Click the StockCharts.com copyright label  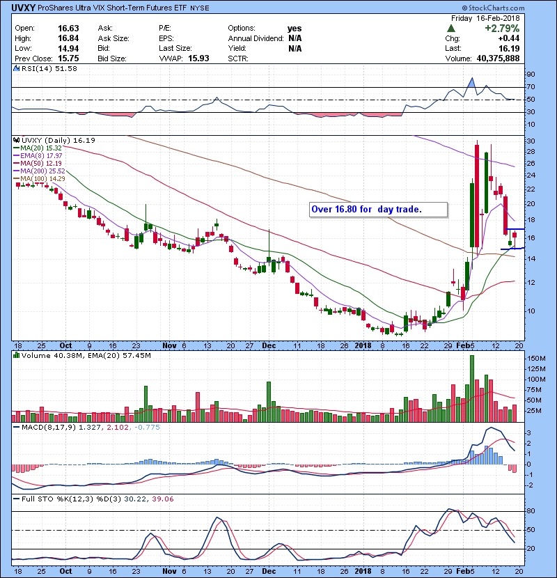tap(493, 8)
